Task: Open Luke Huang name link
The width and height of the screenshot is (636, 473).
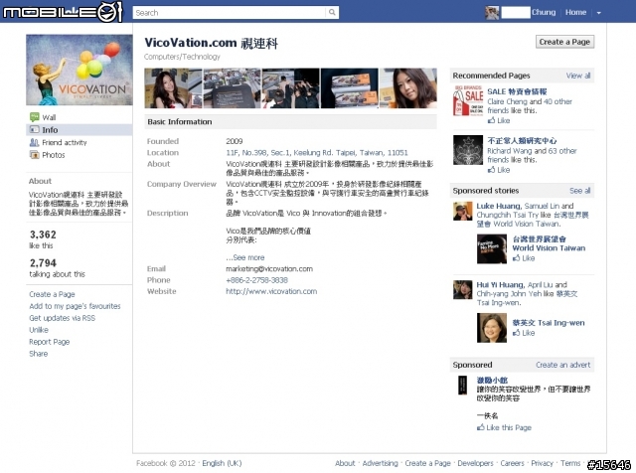Action: [498, 206]
